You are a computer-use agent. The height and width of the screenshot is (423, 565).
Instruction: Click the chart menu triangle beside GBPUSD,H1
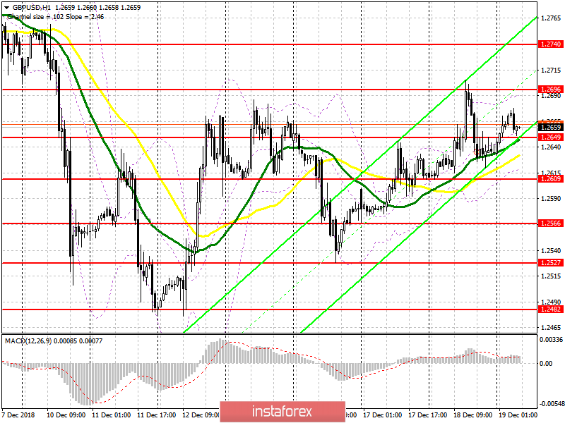pyautogui.click(x=6, y=8)
